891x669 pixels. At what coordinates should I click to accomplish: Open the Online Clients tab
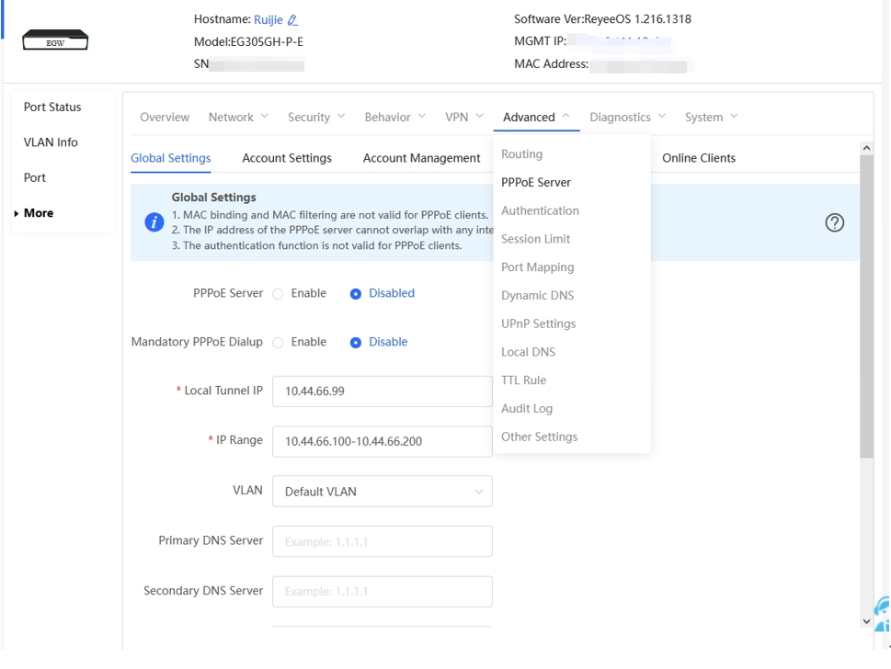pos(698,158)
